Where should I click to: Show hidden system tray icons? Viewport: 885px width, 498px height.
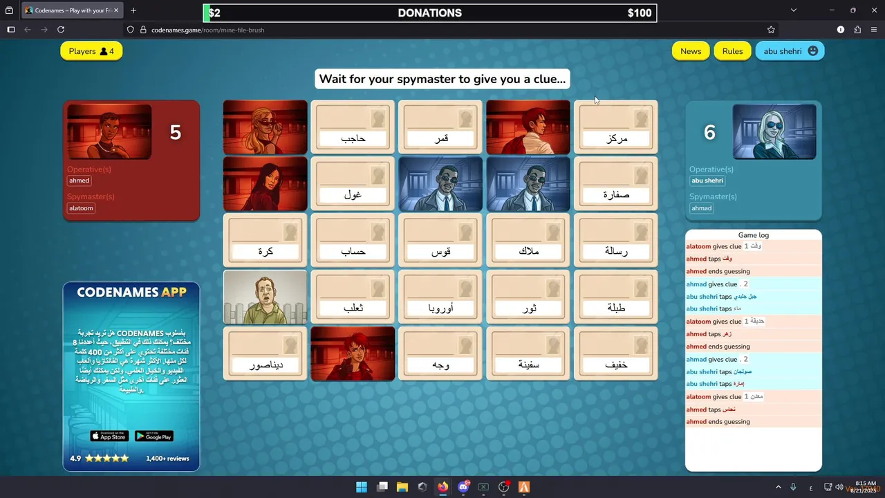[x=778, y=487]
